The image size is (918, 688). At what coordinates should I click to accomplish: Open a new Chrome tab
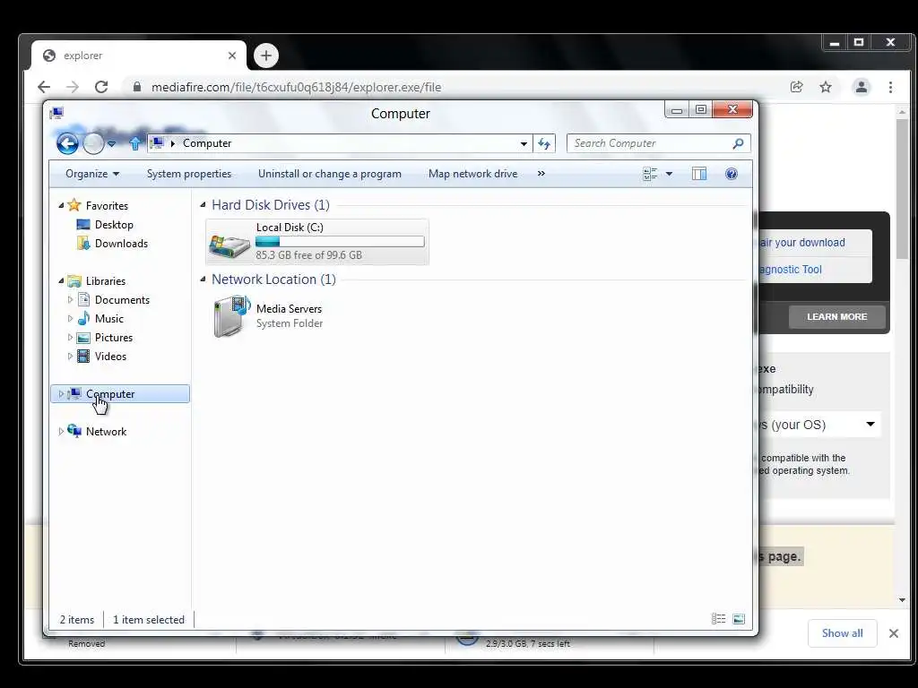click(266, 56)
